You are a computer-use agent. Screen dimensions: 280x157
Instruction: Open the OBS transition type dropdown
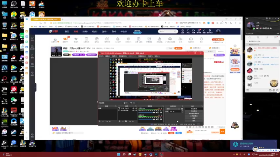[x=173, y=109]
